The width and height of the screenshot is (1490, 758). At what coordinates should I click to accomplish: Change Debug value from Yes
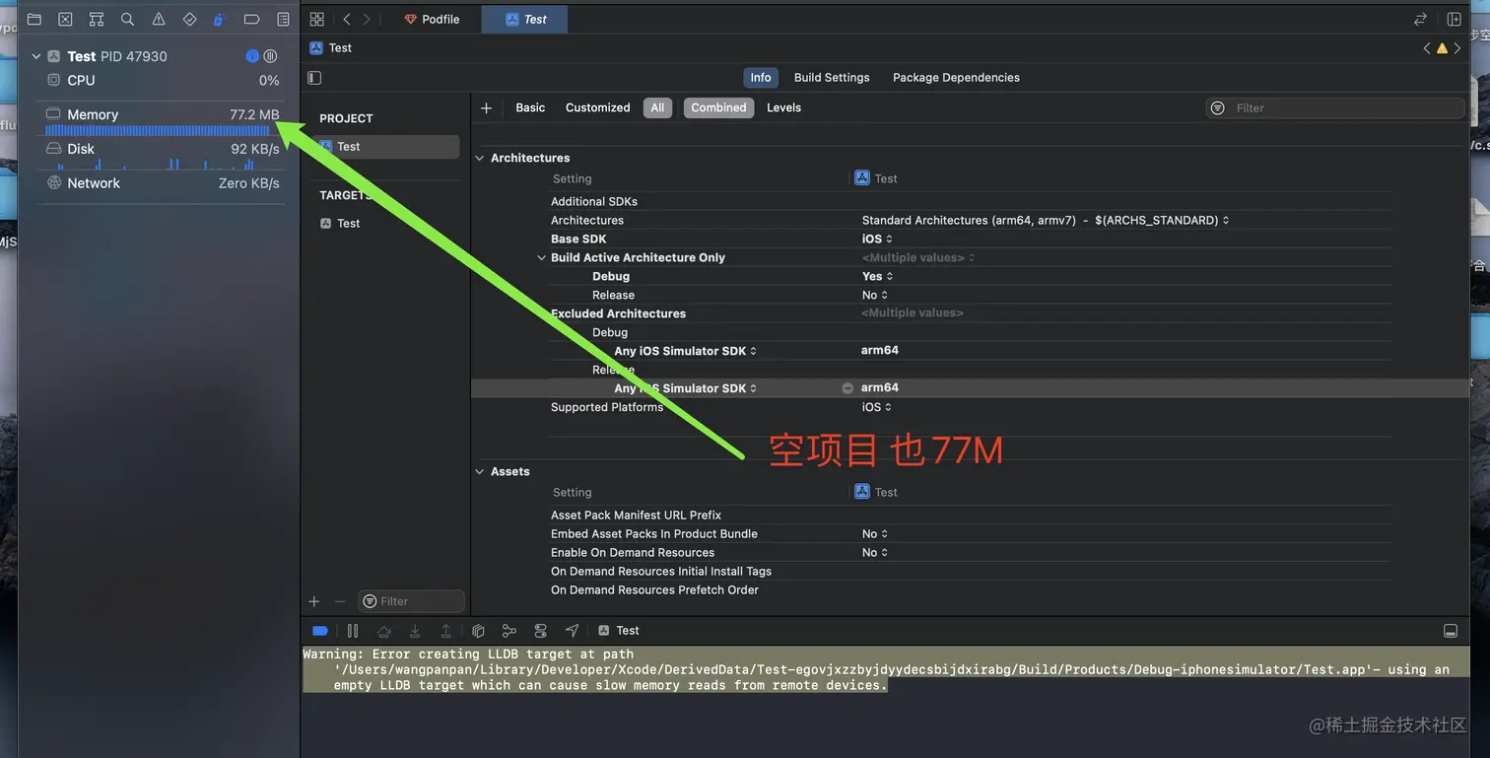(877, 277)
